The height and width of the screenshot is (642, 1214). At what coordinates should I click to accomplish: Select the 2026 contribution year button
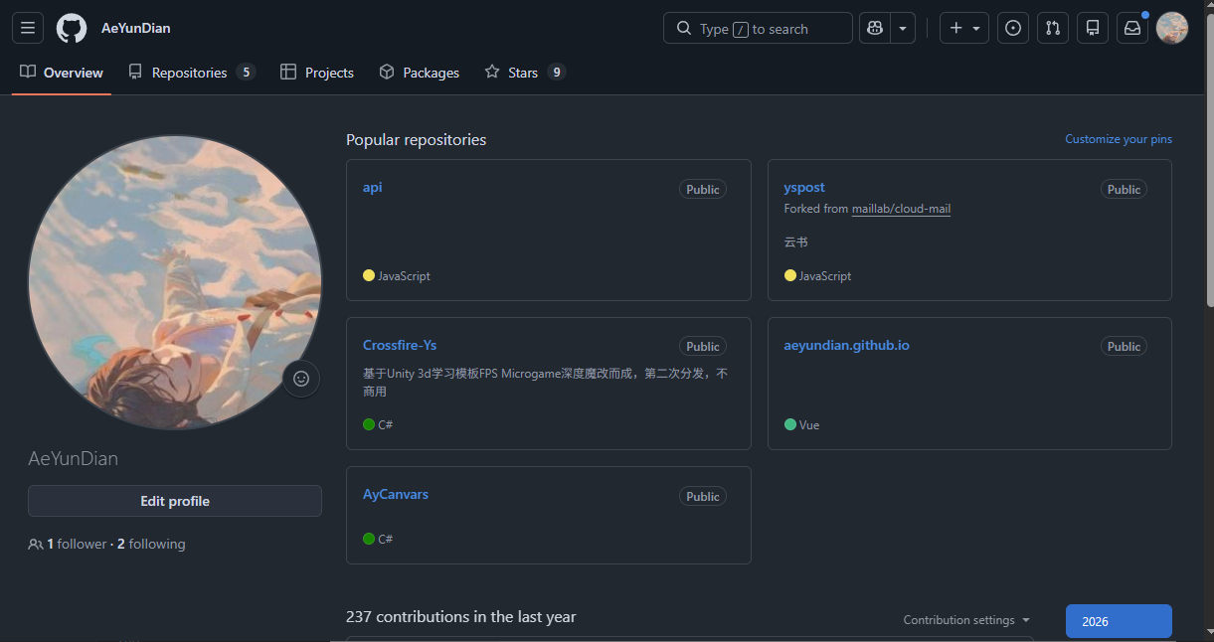[x=1119, y=621]
